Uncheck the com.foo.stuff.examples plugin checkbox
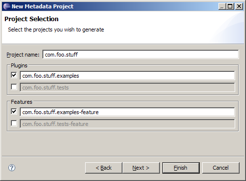 [14, 75]
